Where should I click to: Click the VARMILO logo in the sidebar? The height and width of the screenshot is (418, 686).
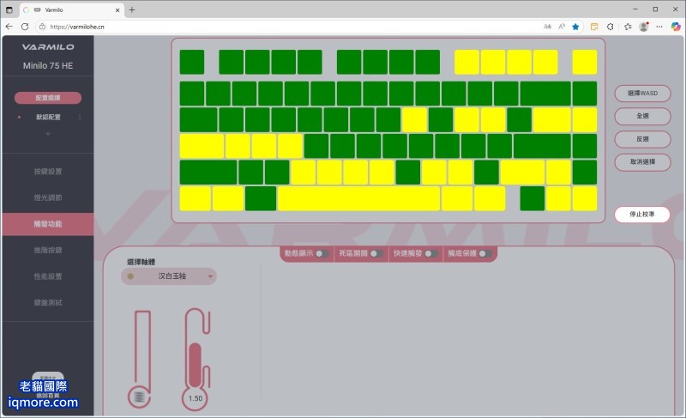pyautogui.click(x=48, y=47)
